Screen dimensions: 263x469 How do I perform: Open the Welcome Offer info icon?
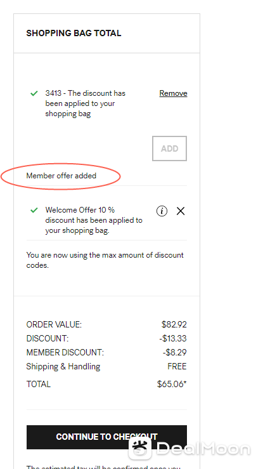162,211
